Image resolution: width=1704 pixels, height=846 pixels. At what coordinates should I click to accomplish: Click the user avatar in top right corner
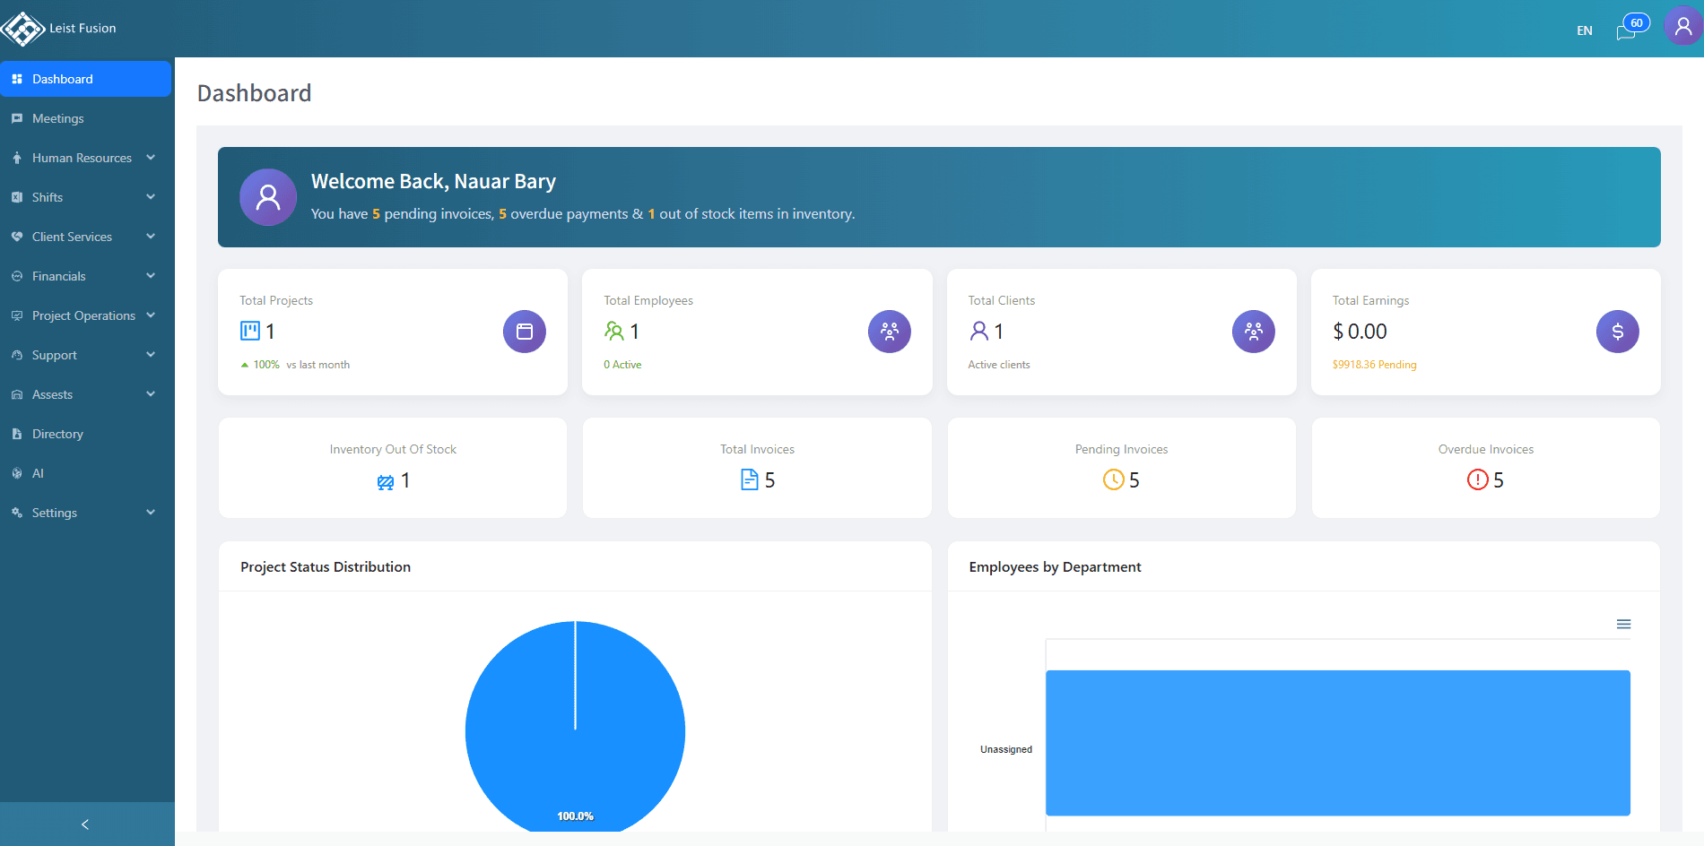[1681, 26]
